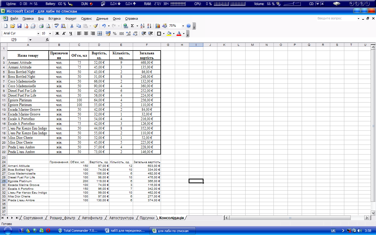Decrease decimal places

tap(135, 33)
